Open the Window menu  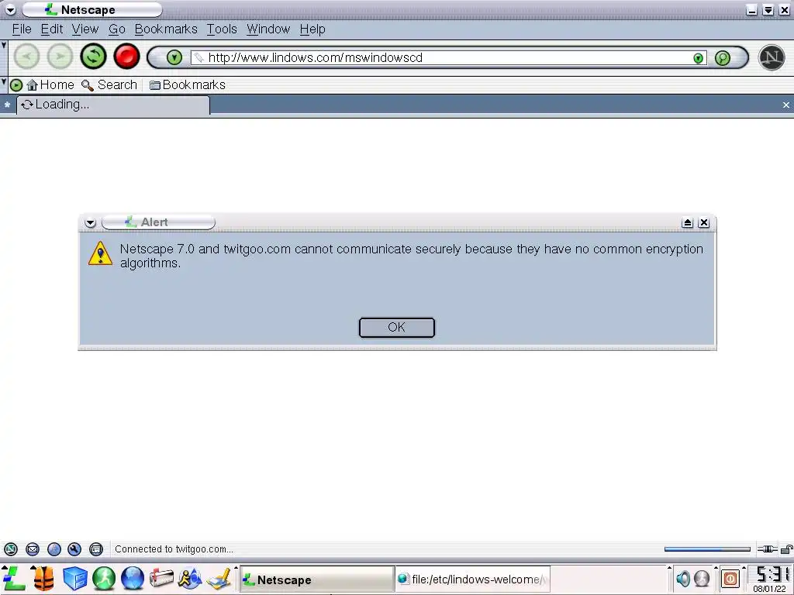click(x=268, y=29)
